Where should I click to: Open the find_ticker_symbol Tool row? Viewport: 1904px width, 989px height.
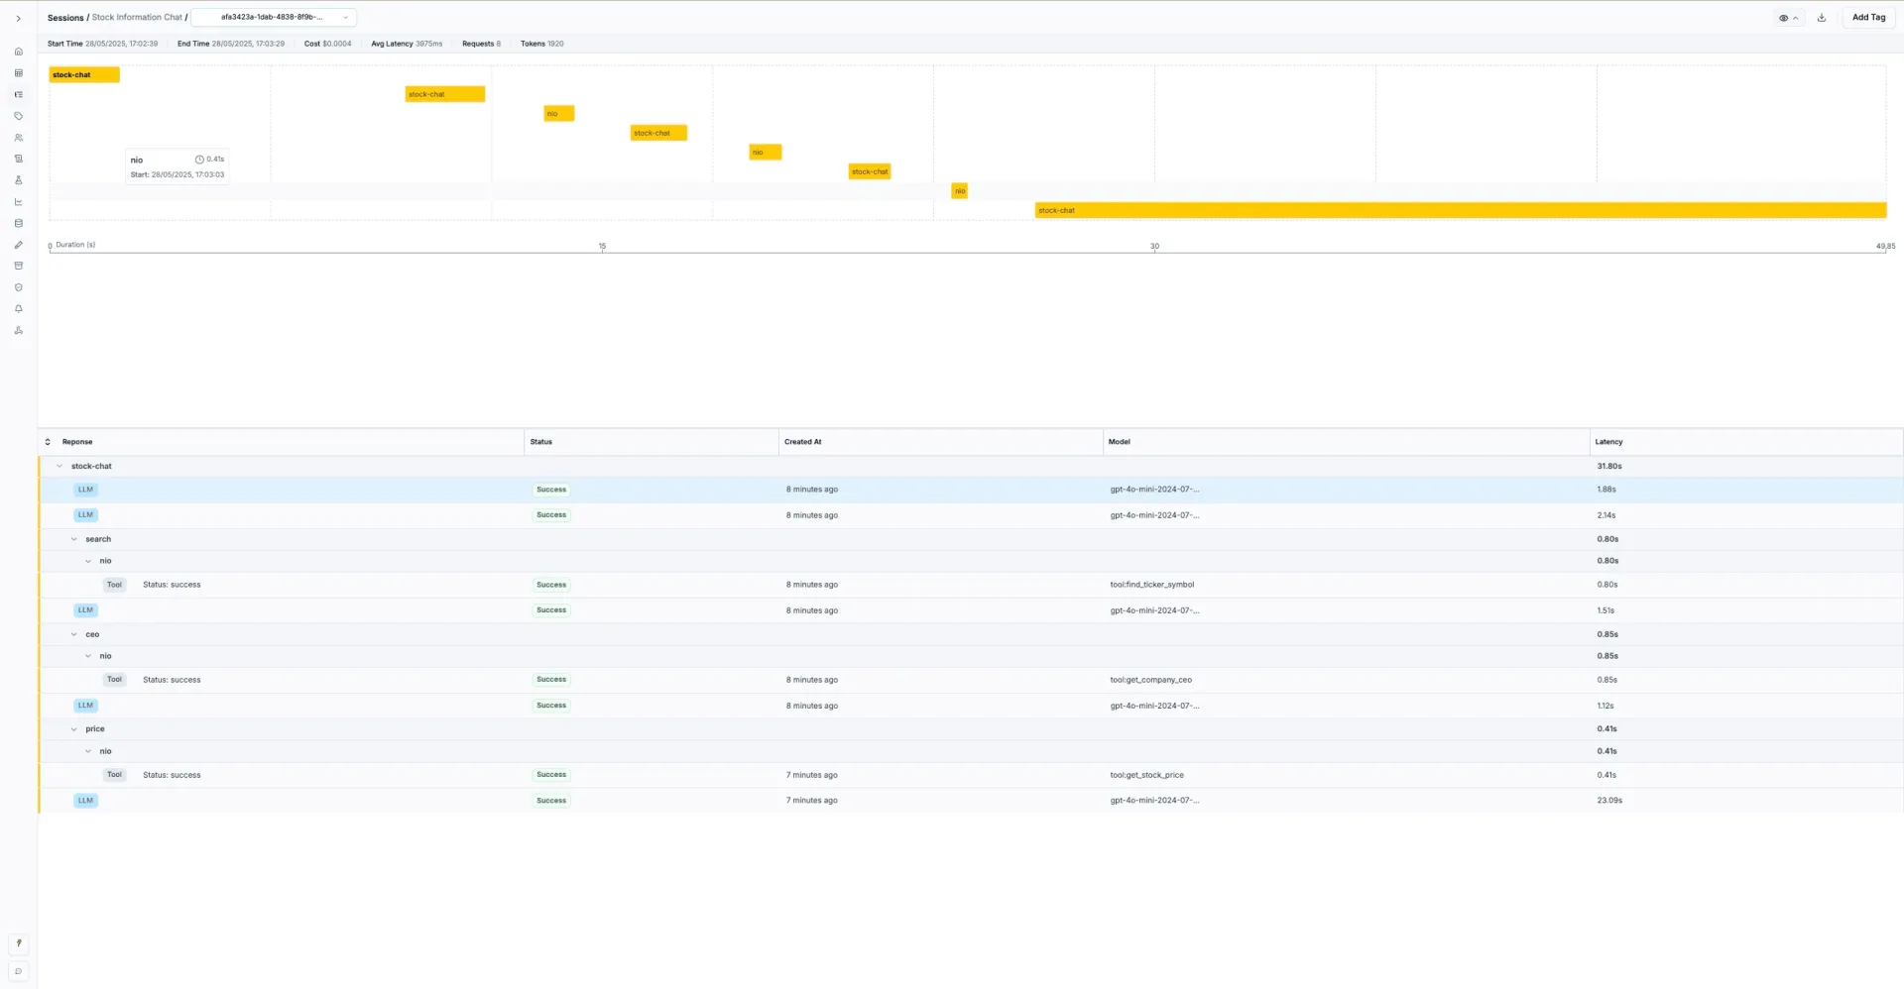coord(971,585)
